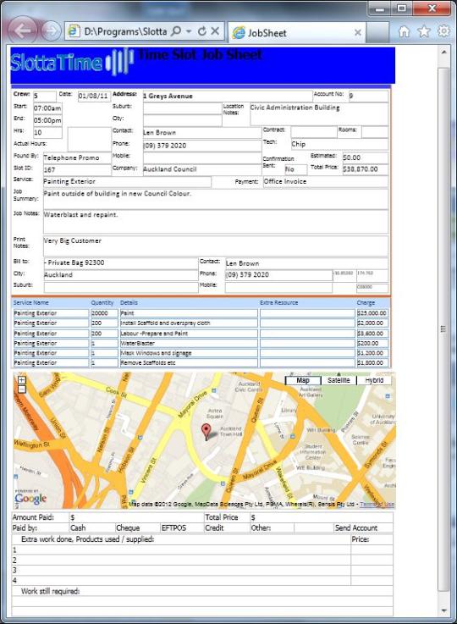Viewport: 457px width, 624px height.
Task: Zoom in the map with plus button
Action: click(x=21, y=380)
